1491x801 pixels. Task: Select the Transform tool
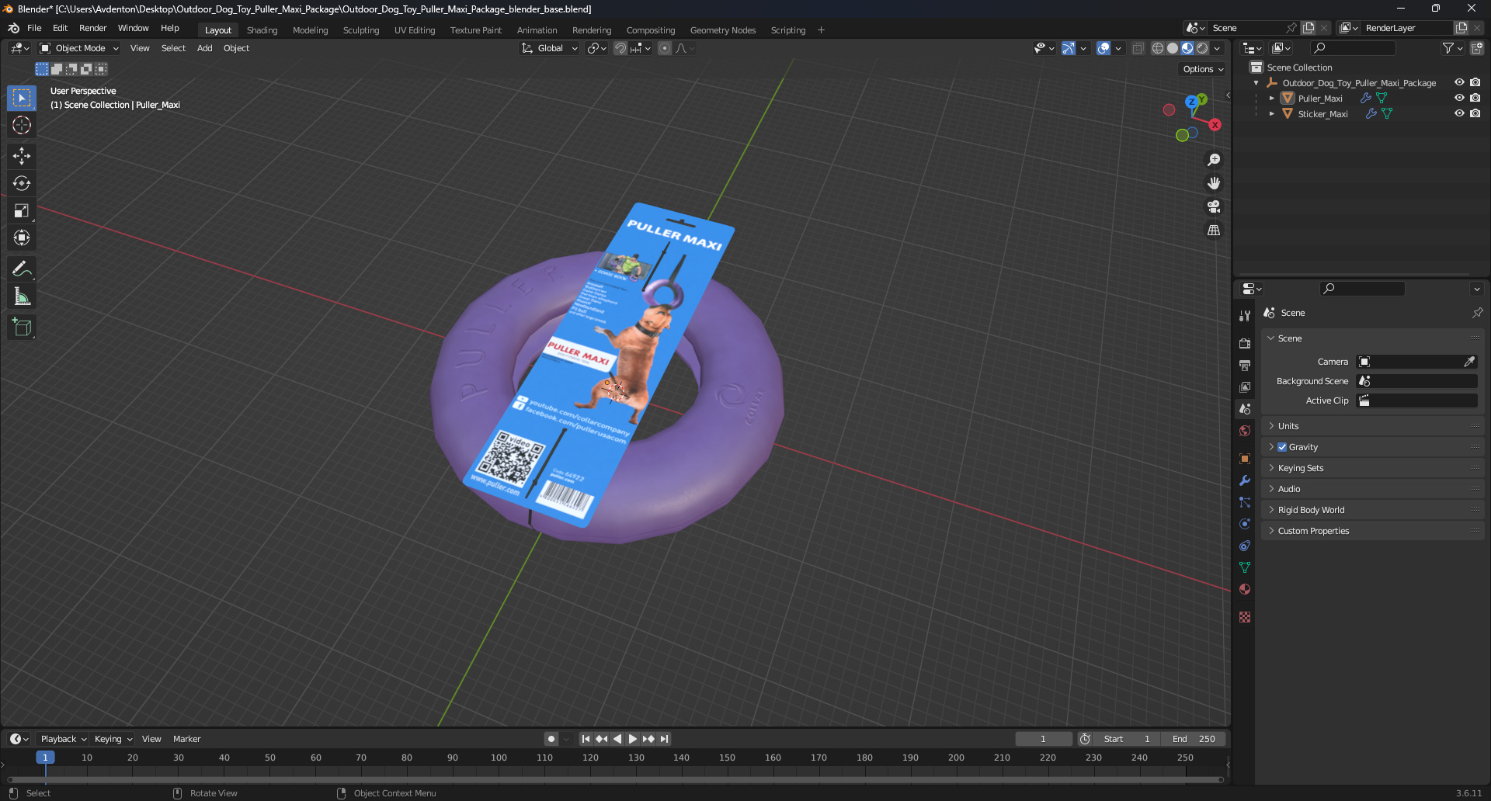(22, 238)
